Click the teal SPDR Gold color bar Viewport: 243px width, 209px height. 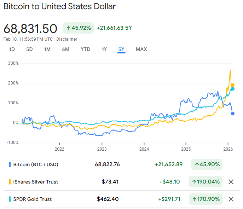point(10,199)
